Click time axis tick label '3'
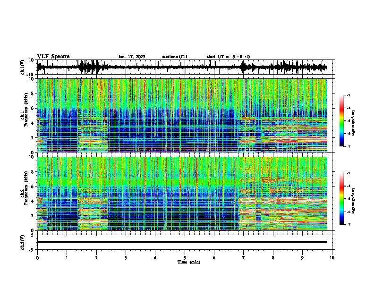This screenshot has width=374, height=289. point(126,258)
